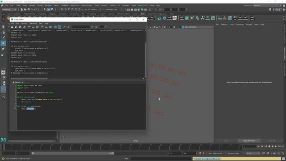Click the teal Mn shelf icon
Viewport: 286px width, 161px height.
pyautogui.click(x=219, y=18)
